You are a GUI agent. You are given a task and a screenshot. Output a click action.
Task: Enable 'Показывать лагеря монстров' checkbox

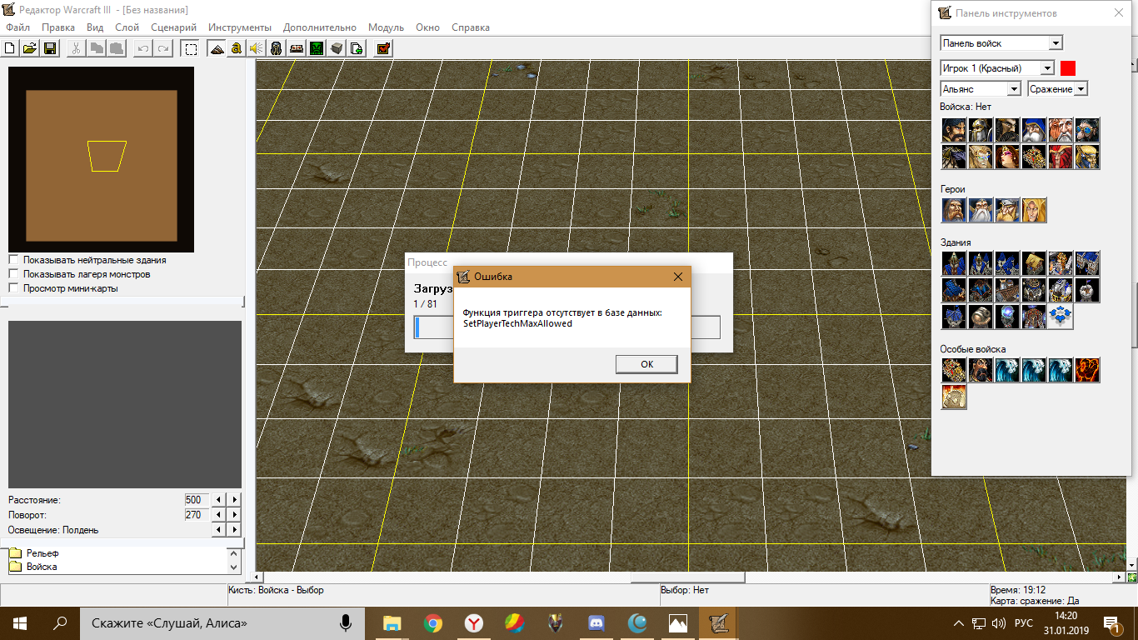[x=13, y=274]
